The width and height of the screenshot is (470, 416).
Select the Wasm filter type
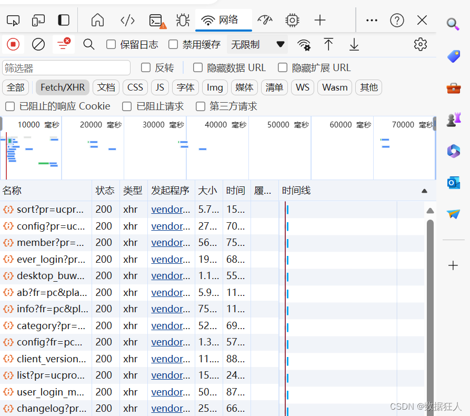point(335,87)
